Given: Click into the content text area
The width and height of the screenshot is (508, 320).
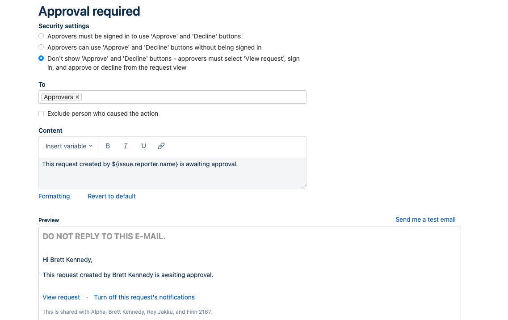Looking at the screenshot, I should click(172, 173).
